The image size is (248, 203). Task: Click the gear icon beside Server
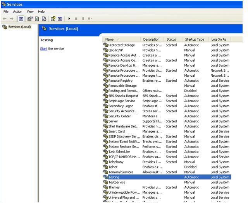pyautogui.click(x=105, y=121)
